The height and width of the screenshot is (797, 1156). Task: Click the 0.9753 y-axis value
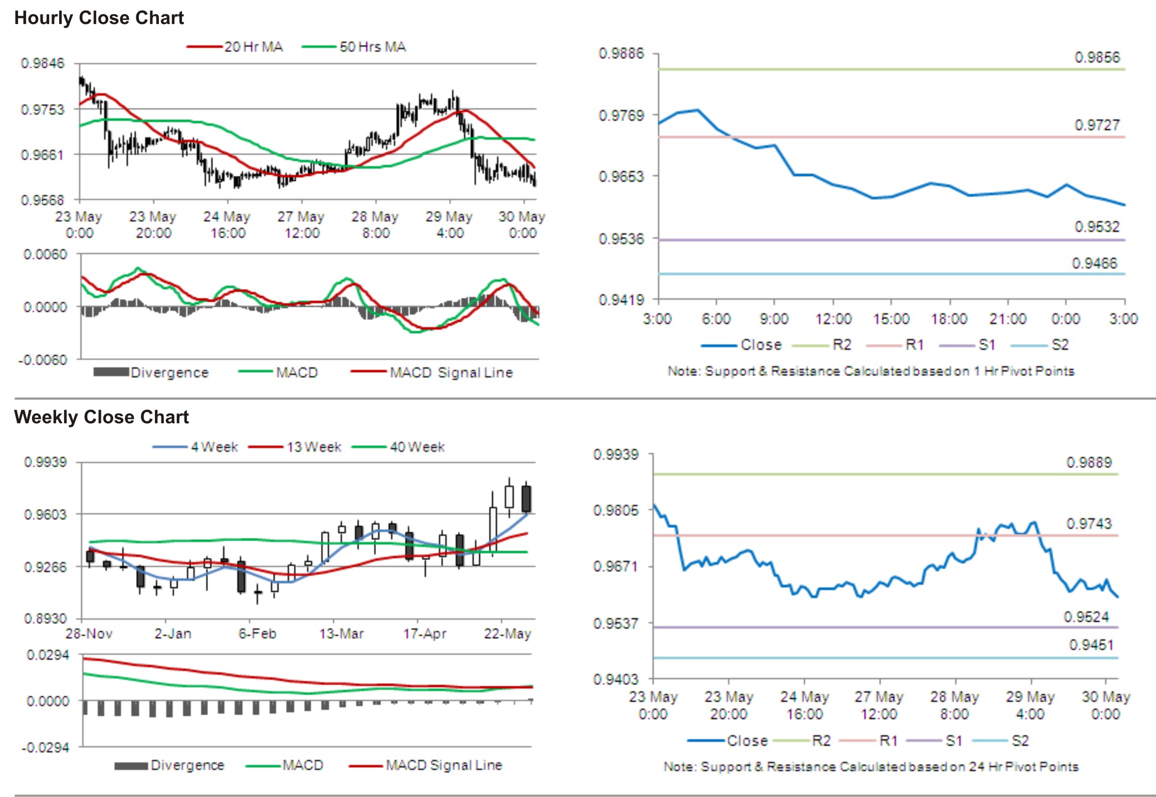pos(43,110)
